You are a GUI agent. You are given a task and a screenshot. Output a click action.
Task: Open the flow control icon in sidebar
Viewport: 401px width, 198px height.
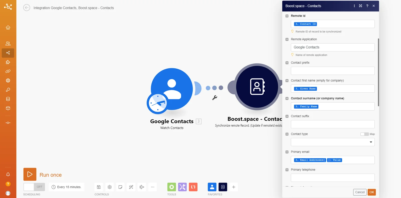click(8, 123)
